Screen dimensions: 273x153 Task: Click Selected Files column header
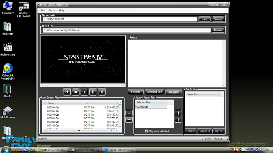point(151,103)
